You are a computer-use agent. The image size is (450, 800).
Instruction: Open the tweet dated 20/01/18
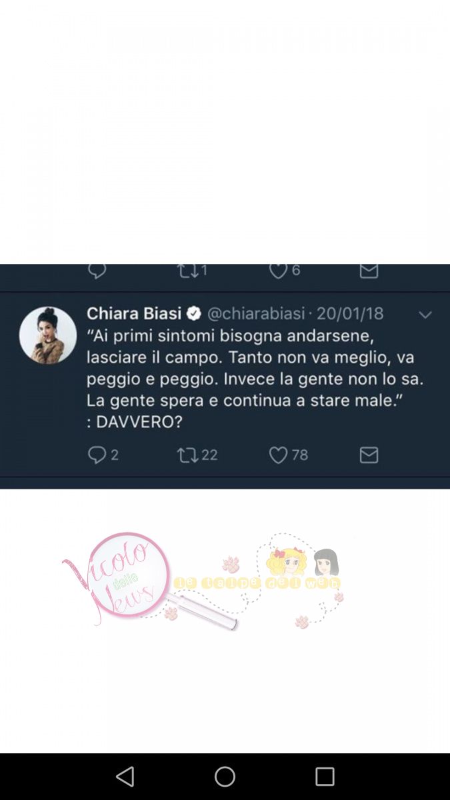click(350, 313)
